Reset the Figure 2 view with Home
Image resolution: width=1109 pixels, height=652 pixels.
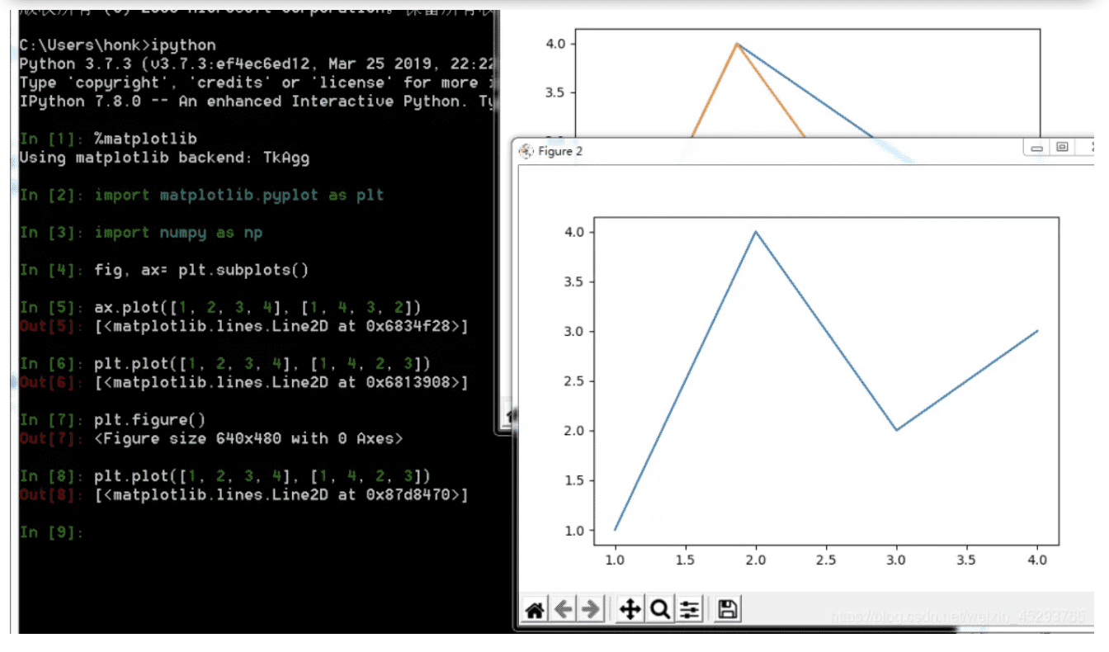535,610
